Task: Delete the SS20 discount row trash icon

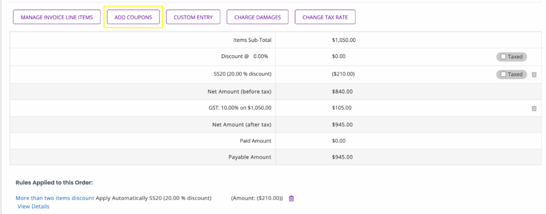Action: tap(534, 74)
